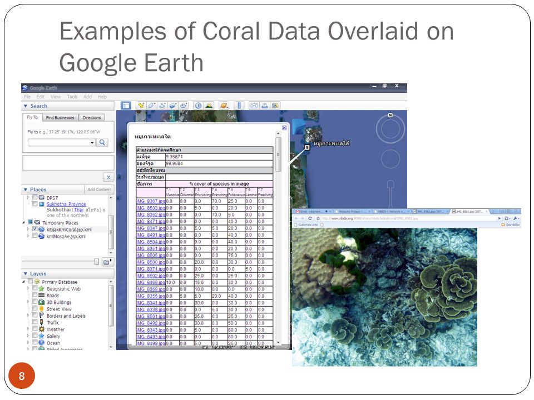Open the Sukhothai Province link

[x=66, y=204]
